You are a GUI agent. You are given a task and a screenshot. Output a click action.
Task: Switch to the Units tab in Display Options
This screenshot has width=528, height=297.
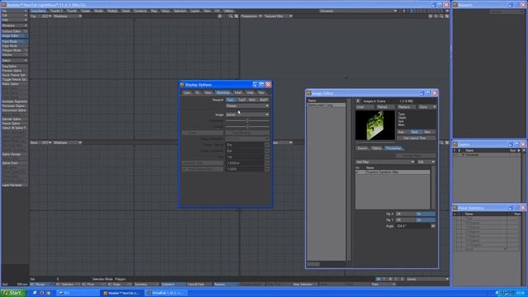[x=250, y=92]
